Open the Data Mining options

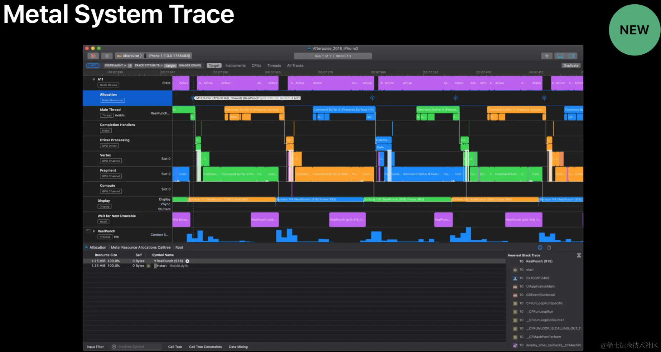click(x=238, y=347)
